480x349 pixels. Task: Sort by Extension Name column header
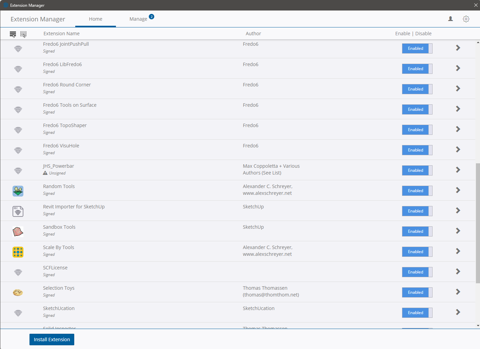[61, 34]
